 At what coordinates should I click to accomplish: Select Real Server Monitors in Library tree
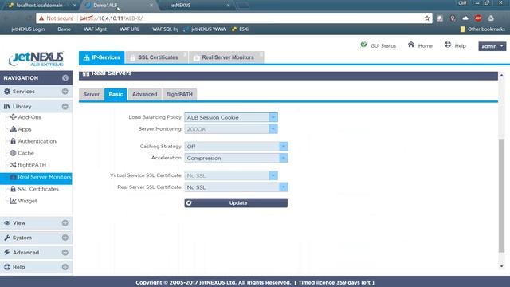[x=36, y=177]
